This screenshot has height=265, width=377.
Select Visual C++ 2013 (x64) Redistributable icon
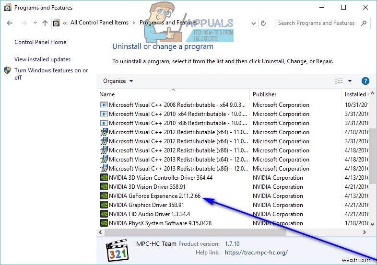104,160
